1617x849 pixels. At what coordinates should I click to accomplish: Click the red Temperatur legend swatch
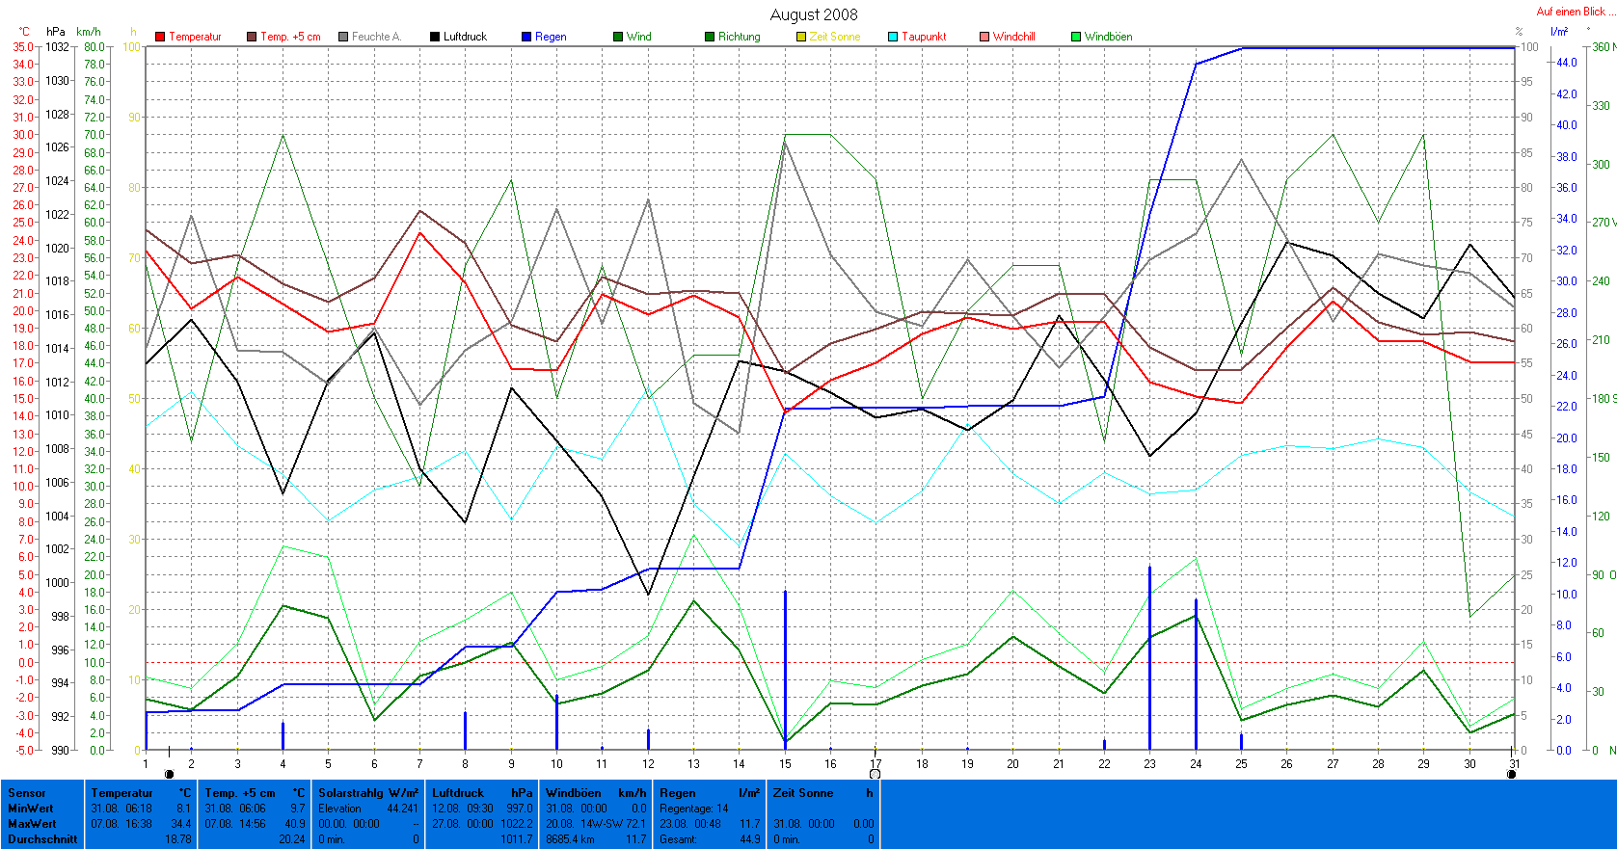click(160, 37)
